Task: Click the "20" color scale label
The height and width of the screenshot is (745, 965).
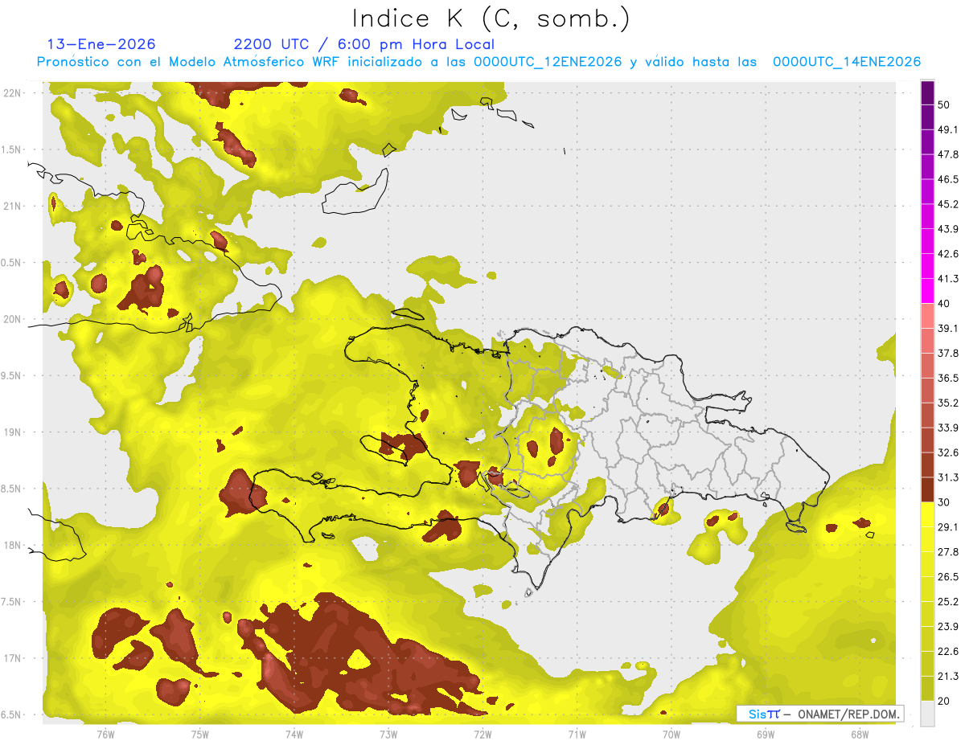Action: click(944, 701)
